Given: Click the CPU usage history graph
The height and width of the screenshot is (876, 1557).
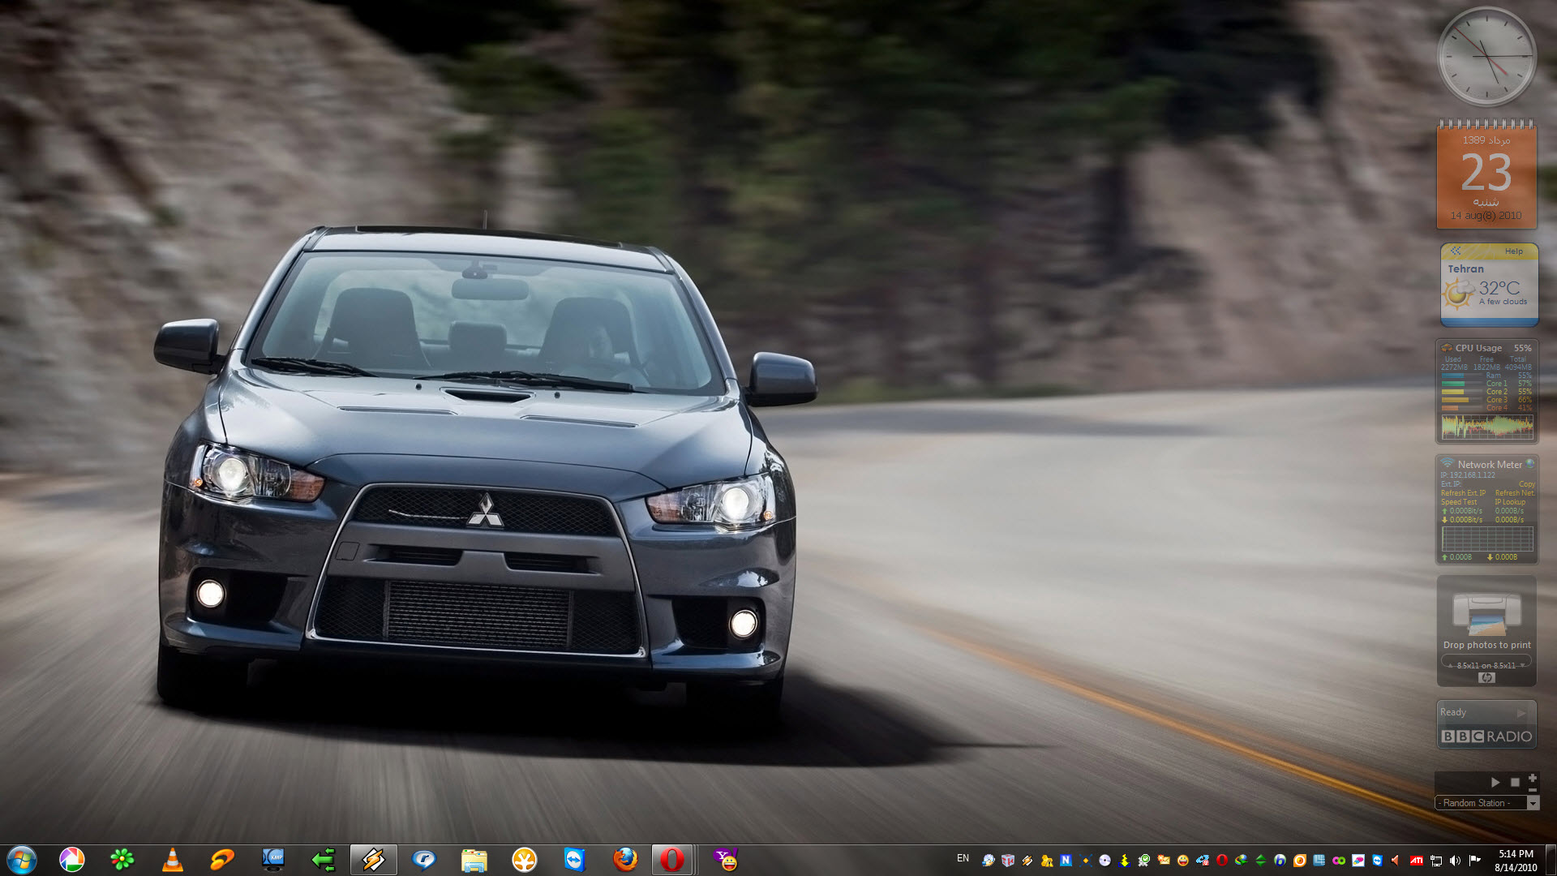Looking at the screenshot, I should coord(1487,426).
